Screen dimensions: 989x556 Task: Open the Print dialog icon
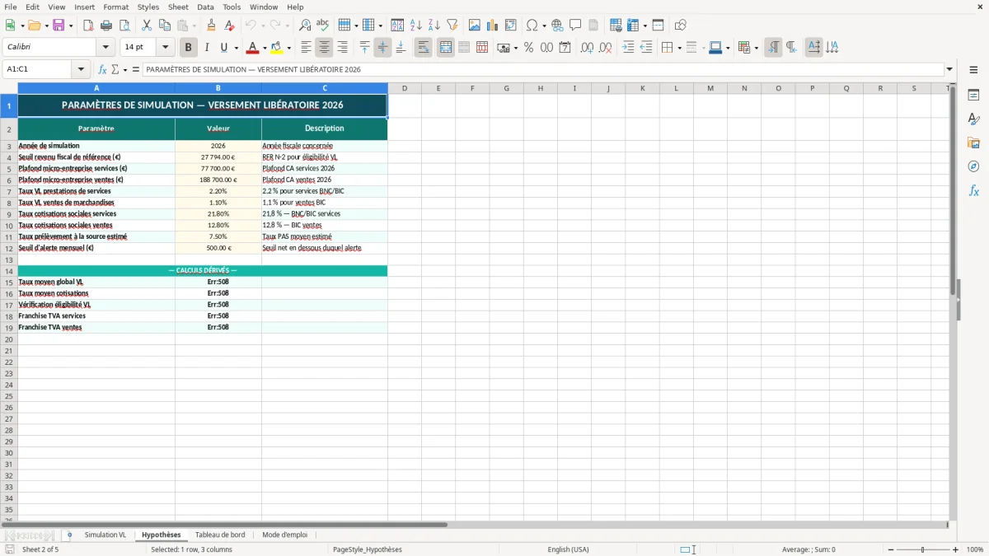coord(106,26)
